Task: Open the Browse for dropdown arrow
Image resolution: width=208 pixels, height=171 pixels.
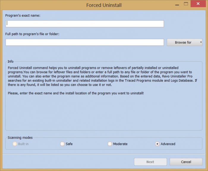Action: click(201, 42)
